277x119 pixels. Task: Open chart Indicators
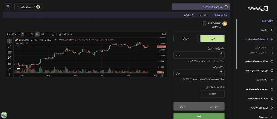(65, 34)
